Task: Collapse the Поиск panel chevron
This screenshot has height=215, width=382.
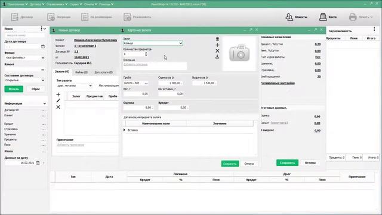Action: coord(45,29)
